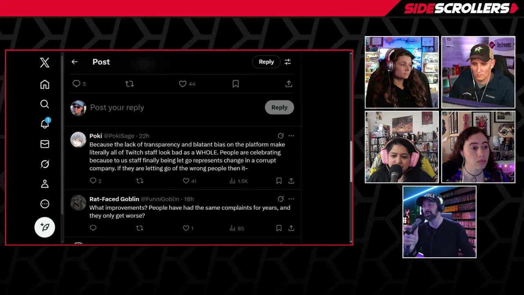Image resolution: width=524 pixels, height=295 pixels.
Task: Open your profile avatar beside reply box
Action: (x=78, y=108)
